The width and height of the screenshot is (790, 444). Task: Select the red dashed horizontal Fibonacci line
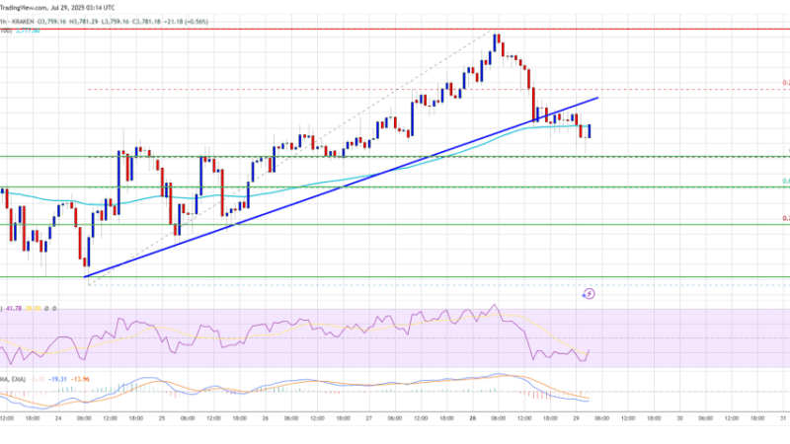click(438, 90)
